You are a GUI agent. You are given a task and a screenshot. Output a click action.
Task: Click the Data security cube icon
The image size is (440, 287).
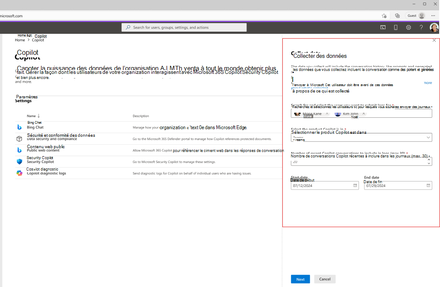click(x=19, y=139)
